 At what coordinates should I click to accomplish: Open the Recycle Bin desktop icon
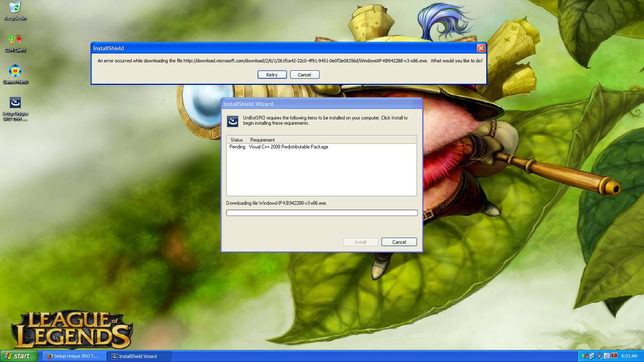tap(15, 11)
